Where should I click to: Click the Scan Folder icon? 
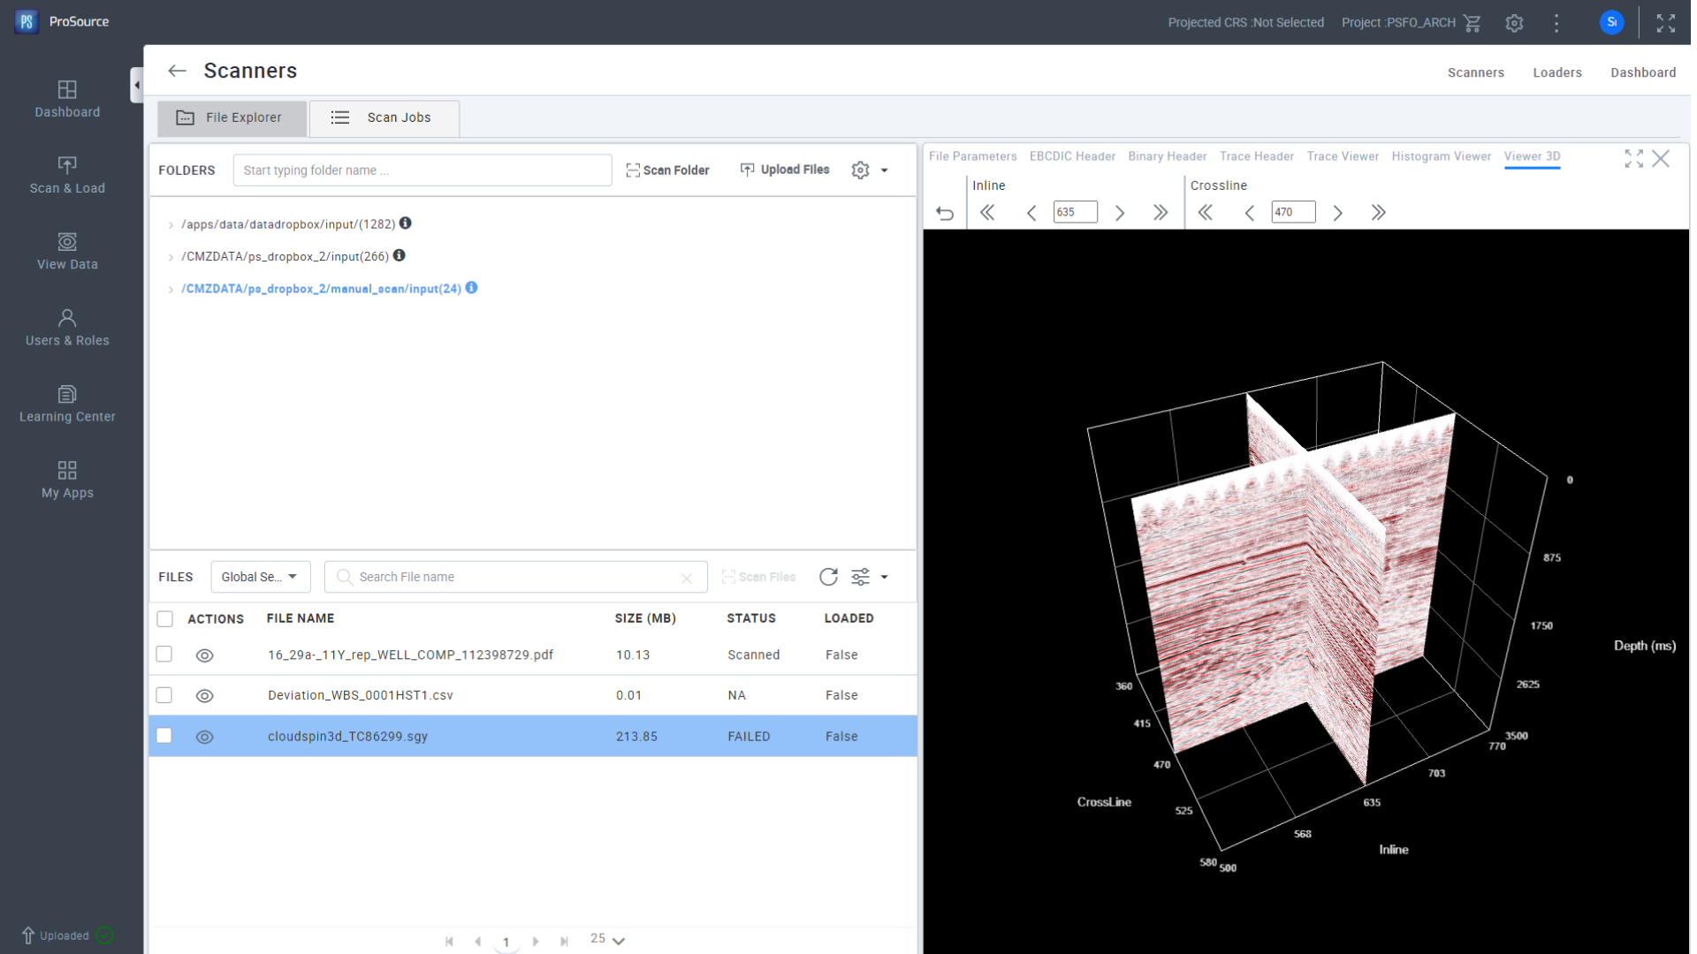click(x=631, y=169)
